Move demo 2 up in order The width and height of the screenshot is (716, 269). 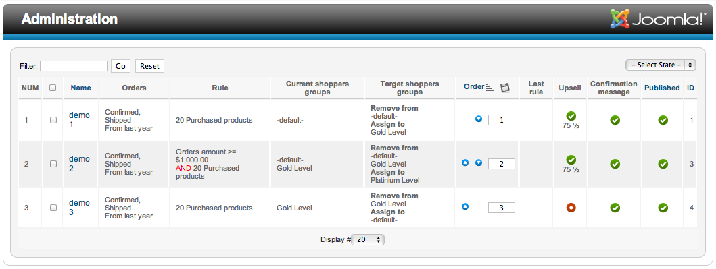(x=465, y=162)
